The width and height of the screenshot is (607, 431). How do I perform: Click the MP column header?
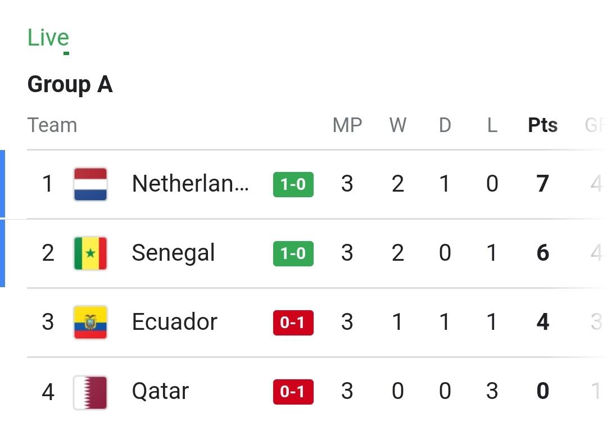tap(347, 125)
